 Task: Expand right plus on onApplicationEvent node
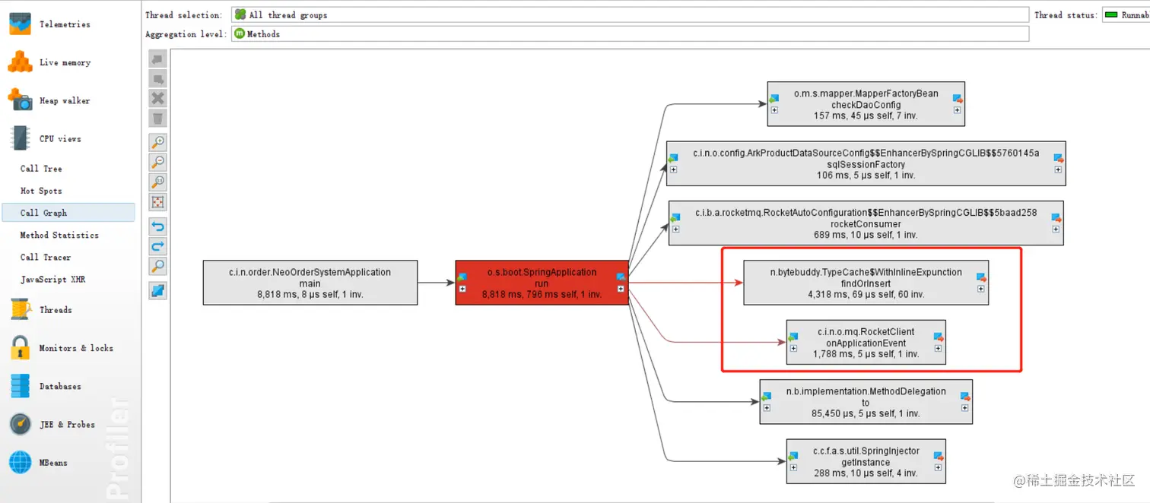pos(938,348)
